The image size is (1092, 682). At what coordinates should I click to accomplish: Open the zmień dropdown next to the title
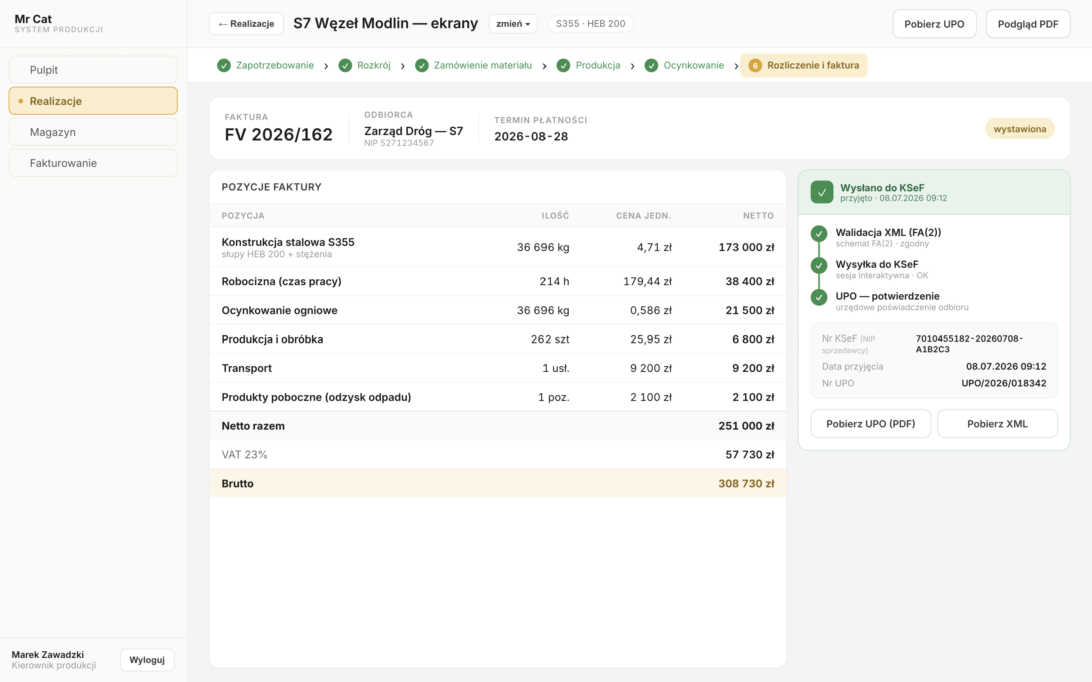pos(513,24)
